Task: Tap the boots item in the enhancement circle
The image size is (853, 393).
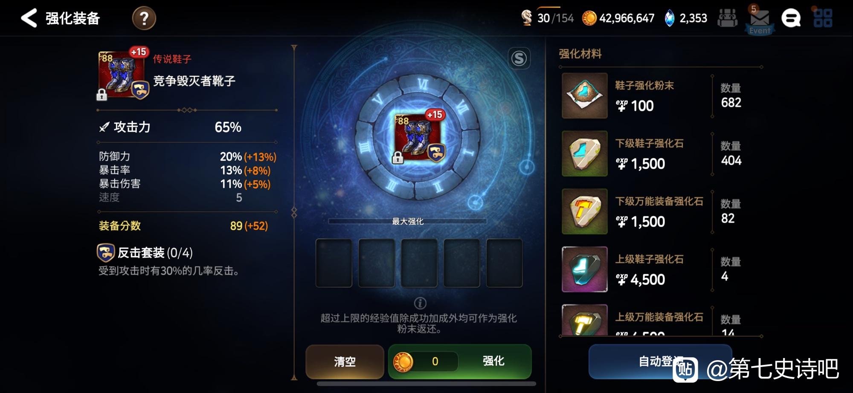Action: pyautogui.click(x=420, y=137)
